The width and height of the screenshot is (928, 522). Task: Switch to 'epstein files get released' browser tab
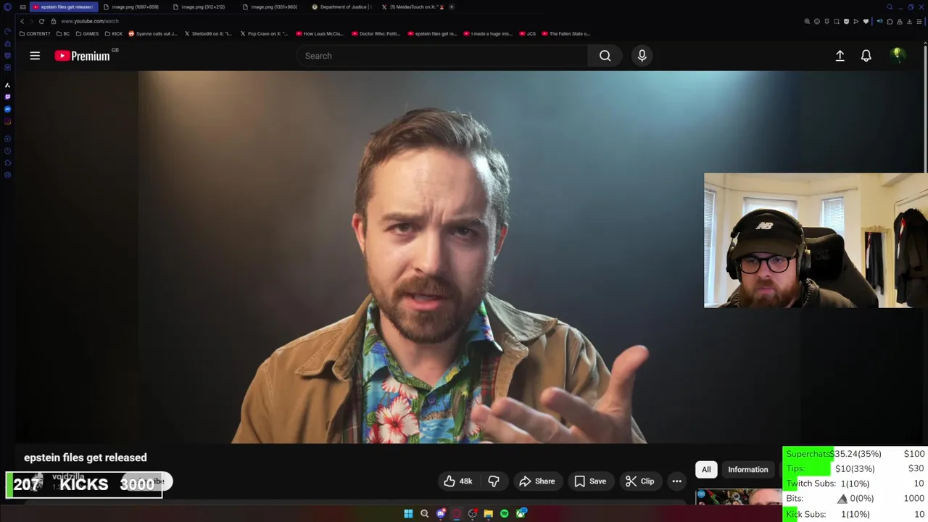click(63, 7)
